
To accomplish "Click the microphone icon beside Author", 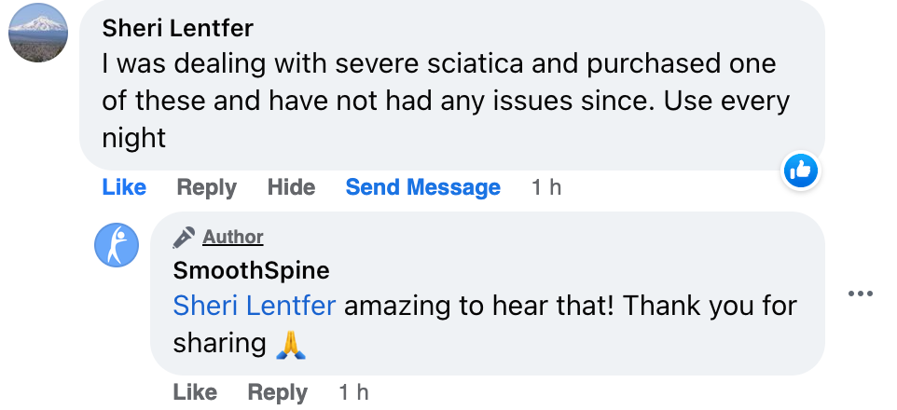I will [x=184, y=238].
